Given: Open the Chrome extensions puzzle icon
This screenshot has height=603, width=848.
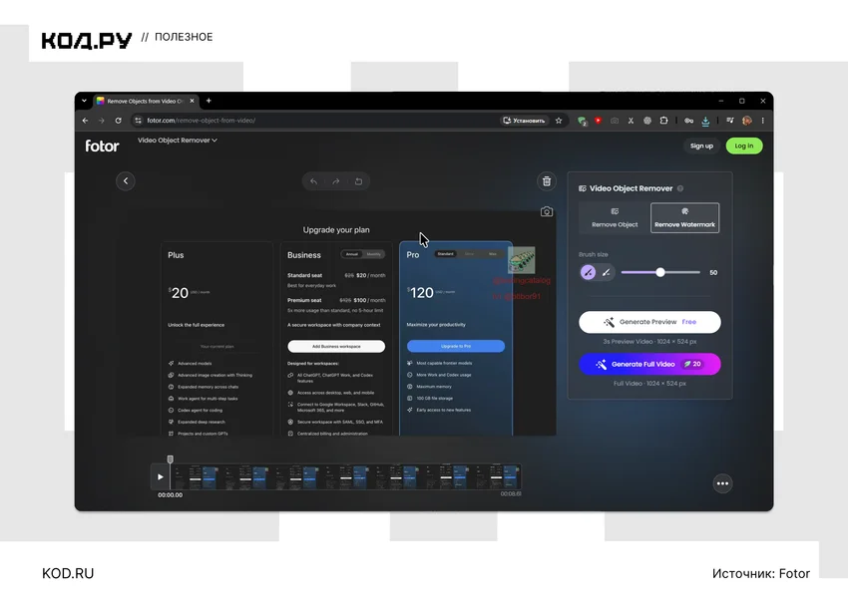Looking at the screenshot, I should 663,121.
